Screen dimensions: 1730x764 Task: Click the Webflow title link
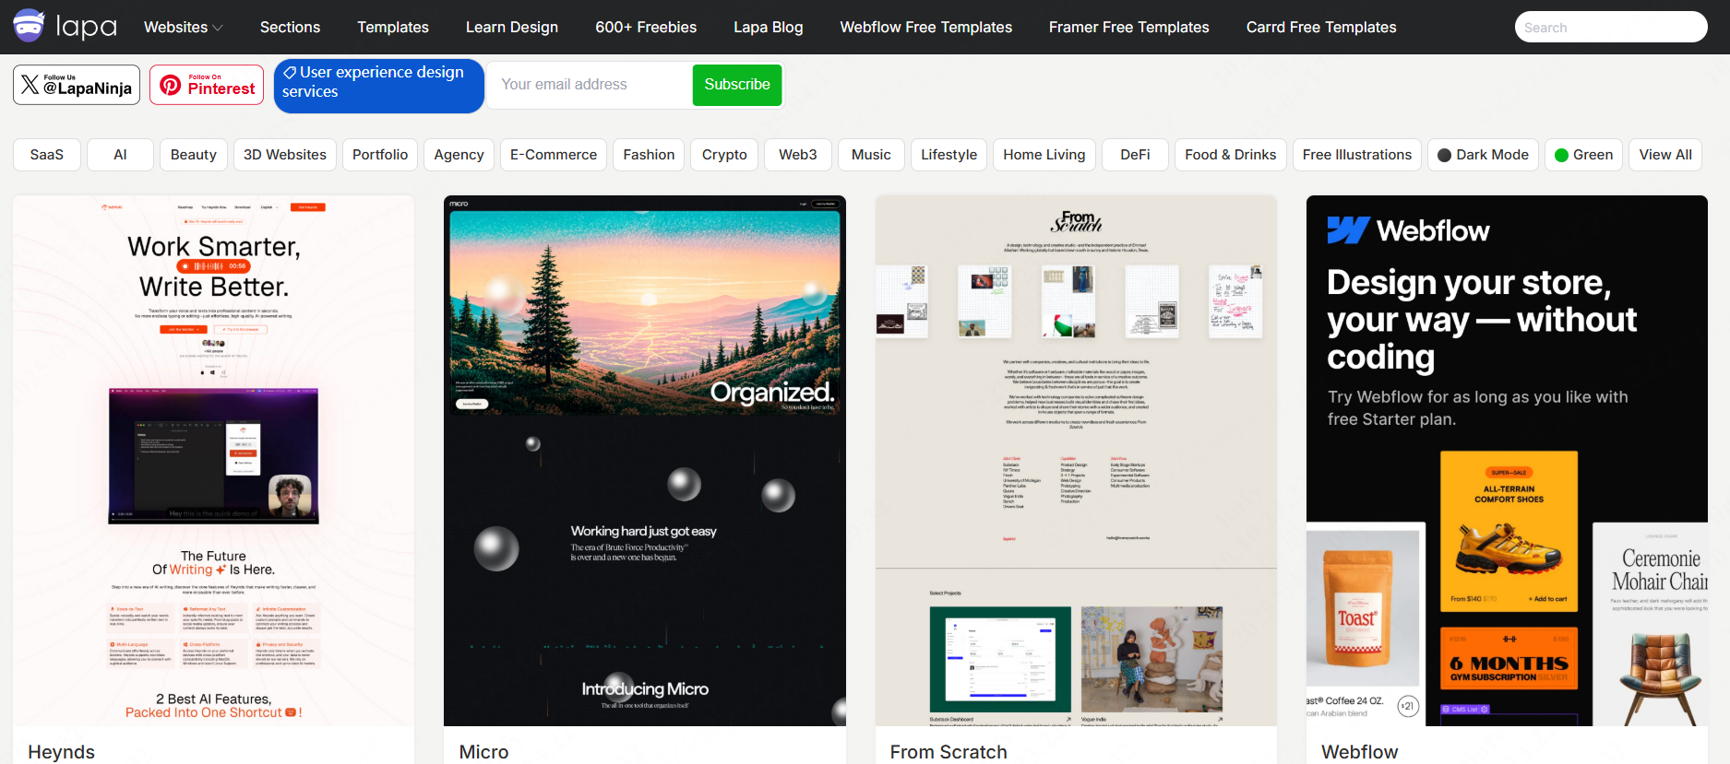click(x=1360, y=752)
